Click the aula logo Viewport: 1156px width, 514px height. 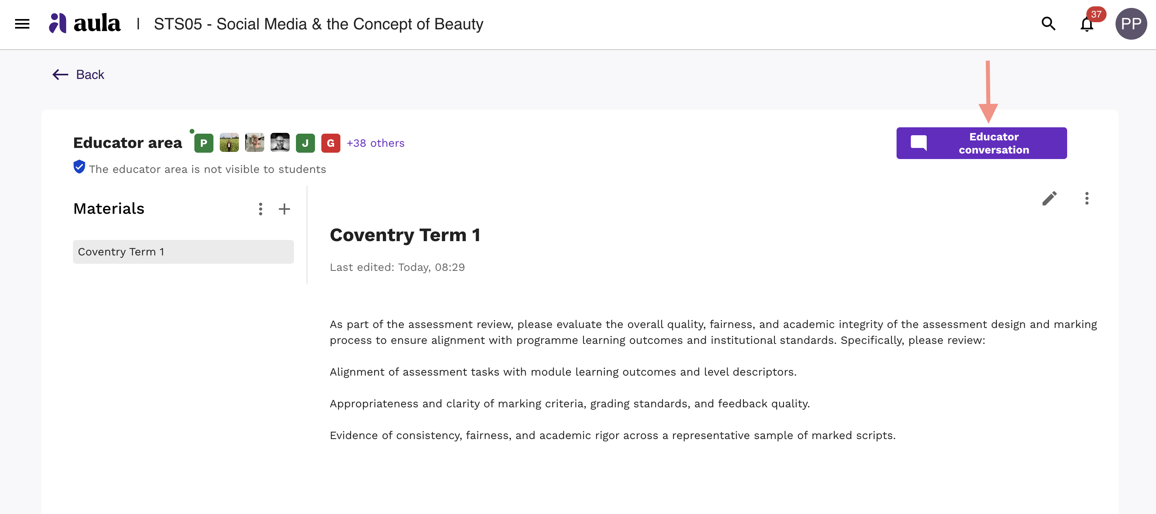pyautogui.click(x=85, y=23)
